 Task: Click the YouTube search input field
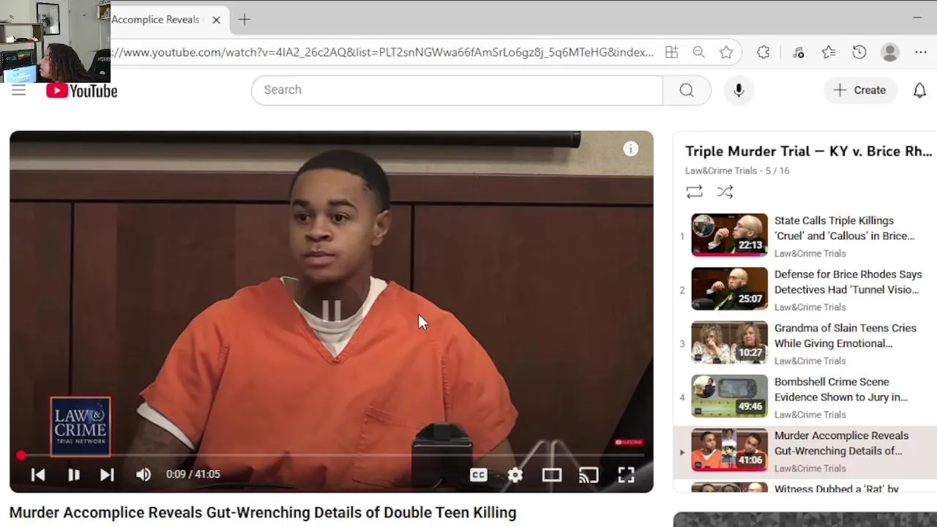click(457, 90)
